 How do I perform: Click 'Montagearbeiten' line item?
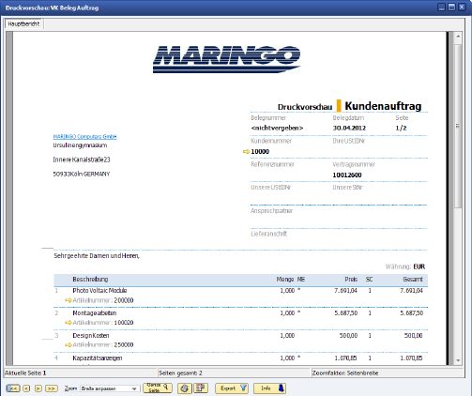tap(95, 313)
